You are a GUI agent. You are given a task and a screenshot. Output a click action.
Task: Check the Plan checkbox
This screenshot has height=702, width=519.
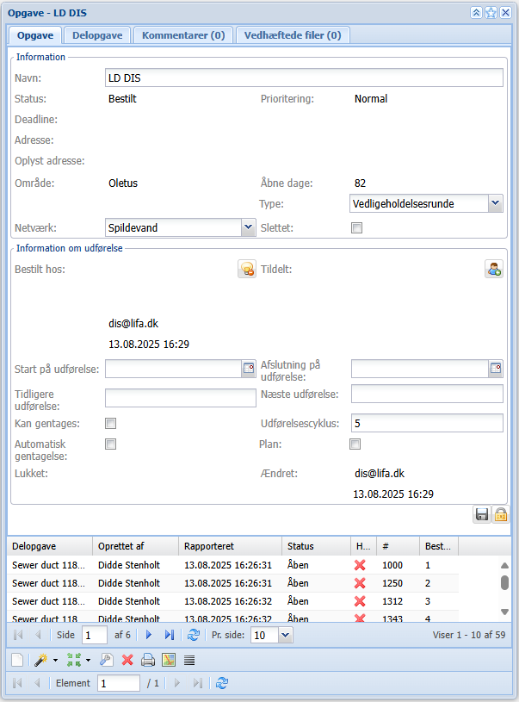point(355,444)
